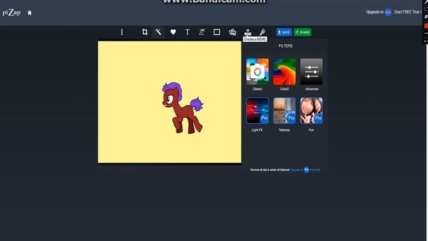Click the Upgrade to Pro link below filters
Image resolution: width=428 pixels, height=241 pixels.
tap(305, 169)
